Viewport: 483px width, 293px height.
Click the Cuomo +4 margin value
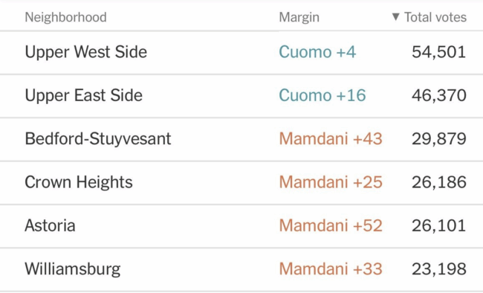317,52
